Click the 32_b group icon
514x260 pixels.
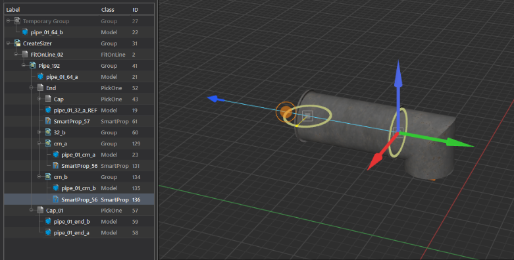pos(48,132)
